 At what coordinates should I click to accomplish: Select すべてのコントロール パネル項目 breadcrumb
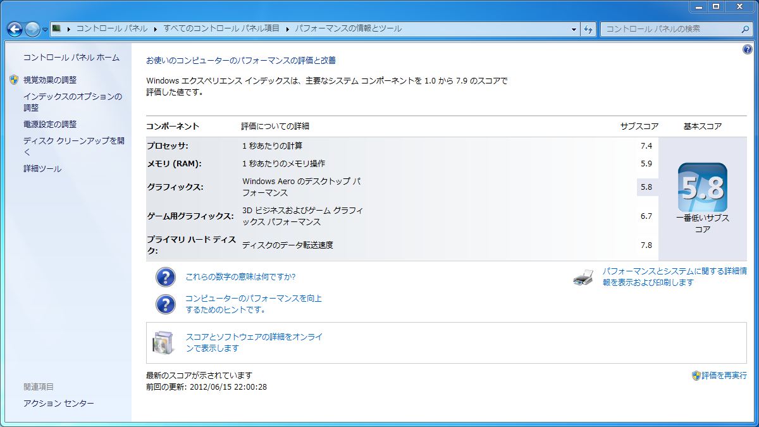click(221, 29)
